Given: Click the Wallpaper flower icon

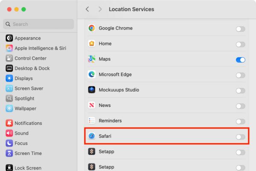Looking at the screenshot, I should coord(9,109).
